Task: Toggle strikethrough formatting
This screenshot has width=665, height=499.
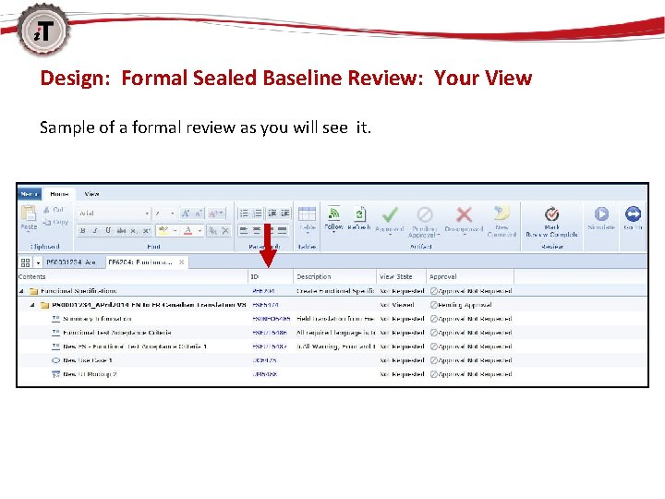Action: (x=121, y=230)
